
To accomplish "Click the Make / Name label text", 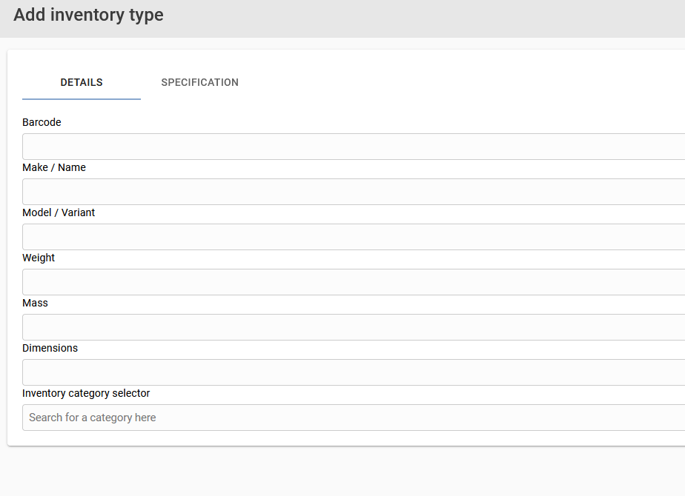I will pos(53,167).
